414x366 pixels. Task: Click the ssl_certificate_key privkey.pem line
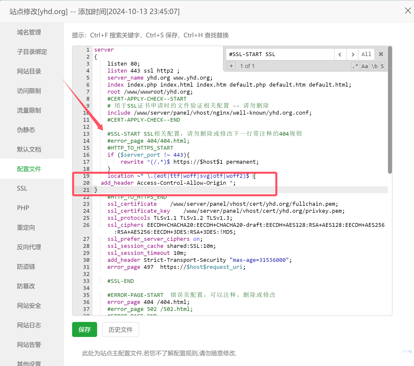(226, 211)
